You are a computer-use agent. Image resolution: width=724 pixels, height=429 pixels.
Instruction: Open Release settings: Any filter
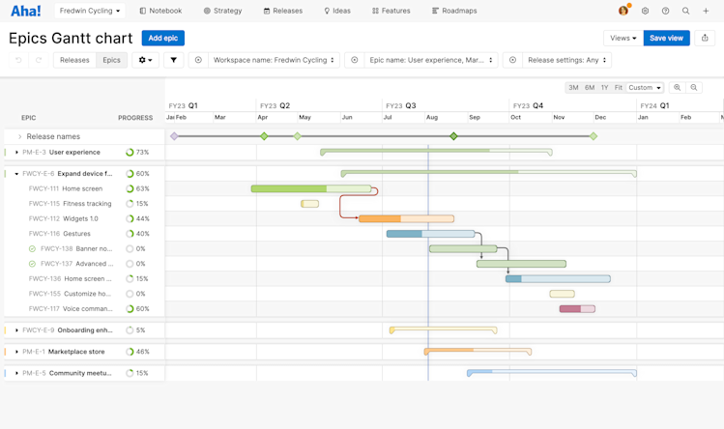567,60
